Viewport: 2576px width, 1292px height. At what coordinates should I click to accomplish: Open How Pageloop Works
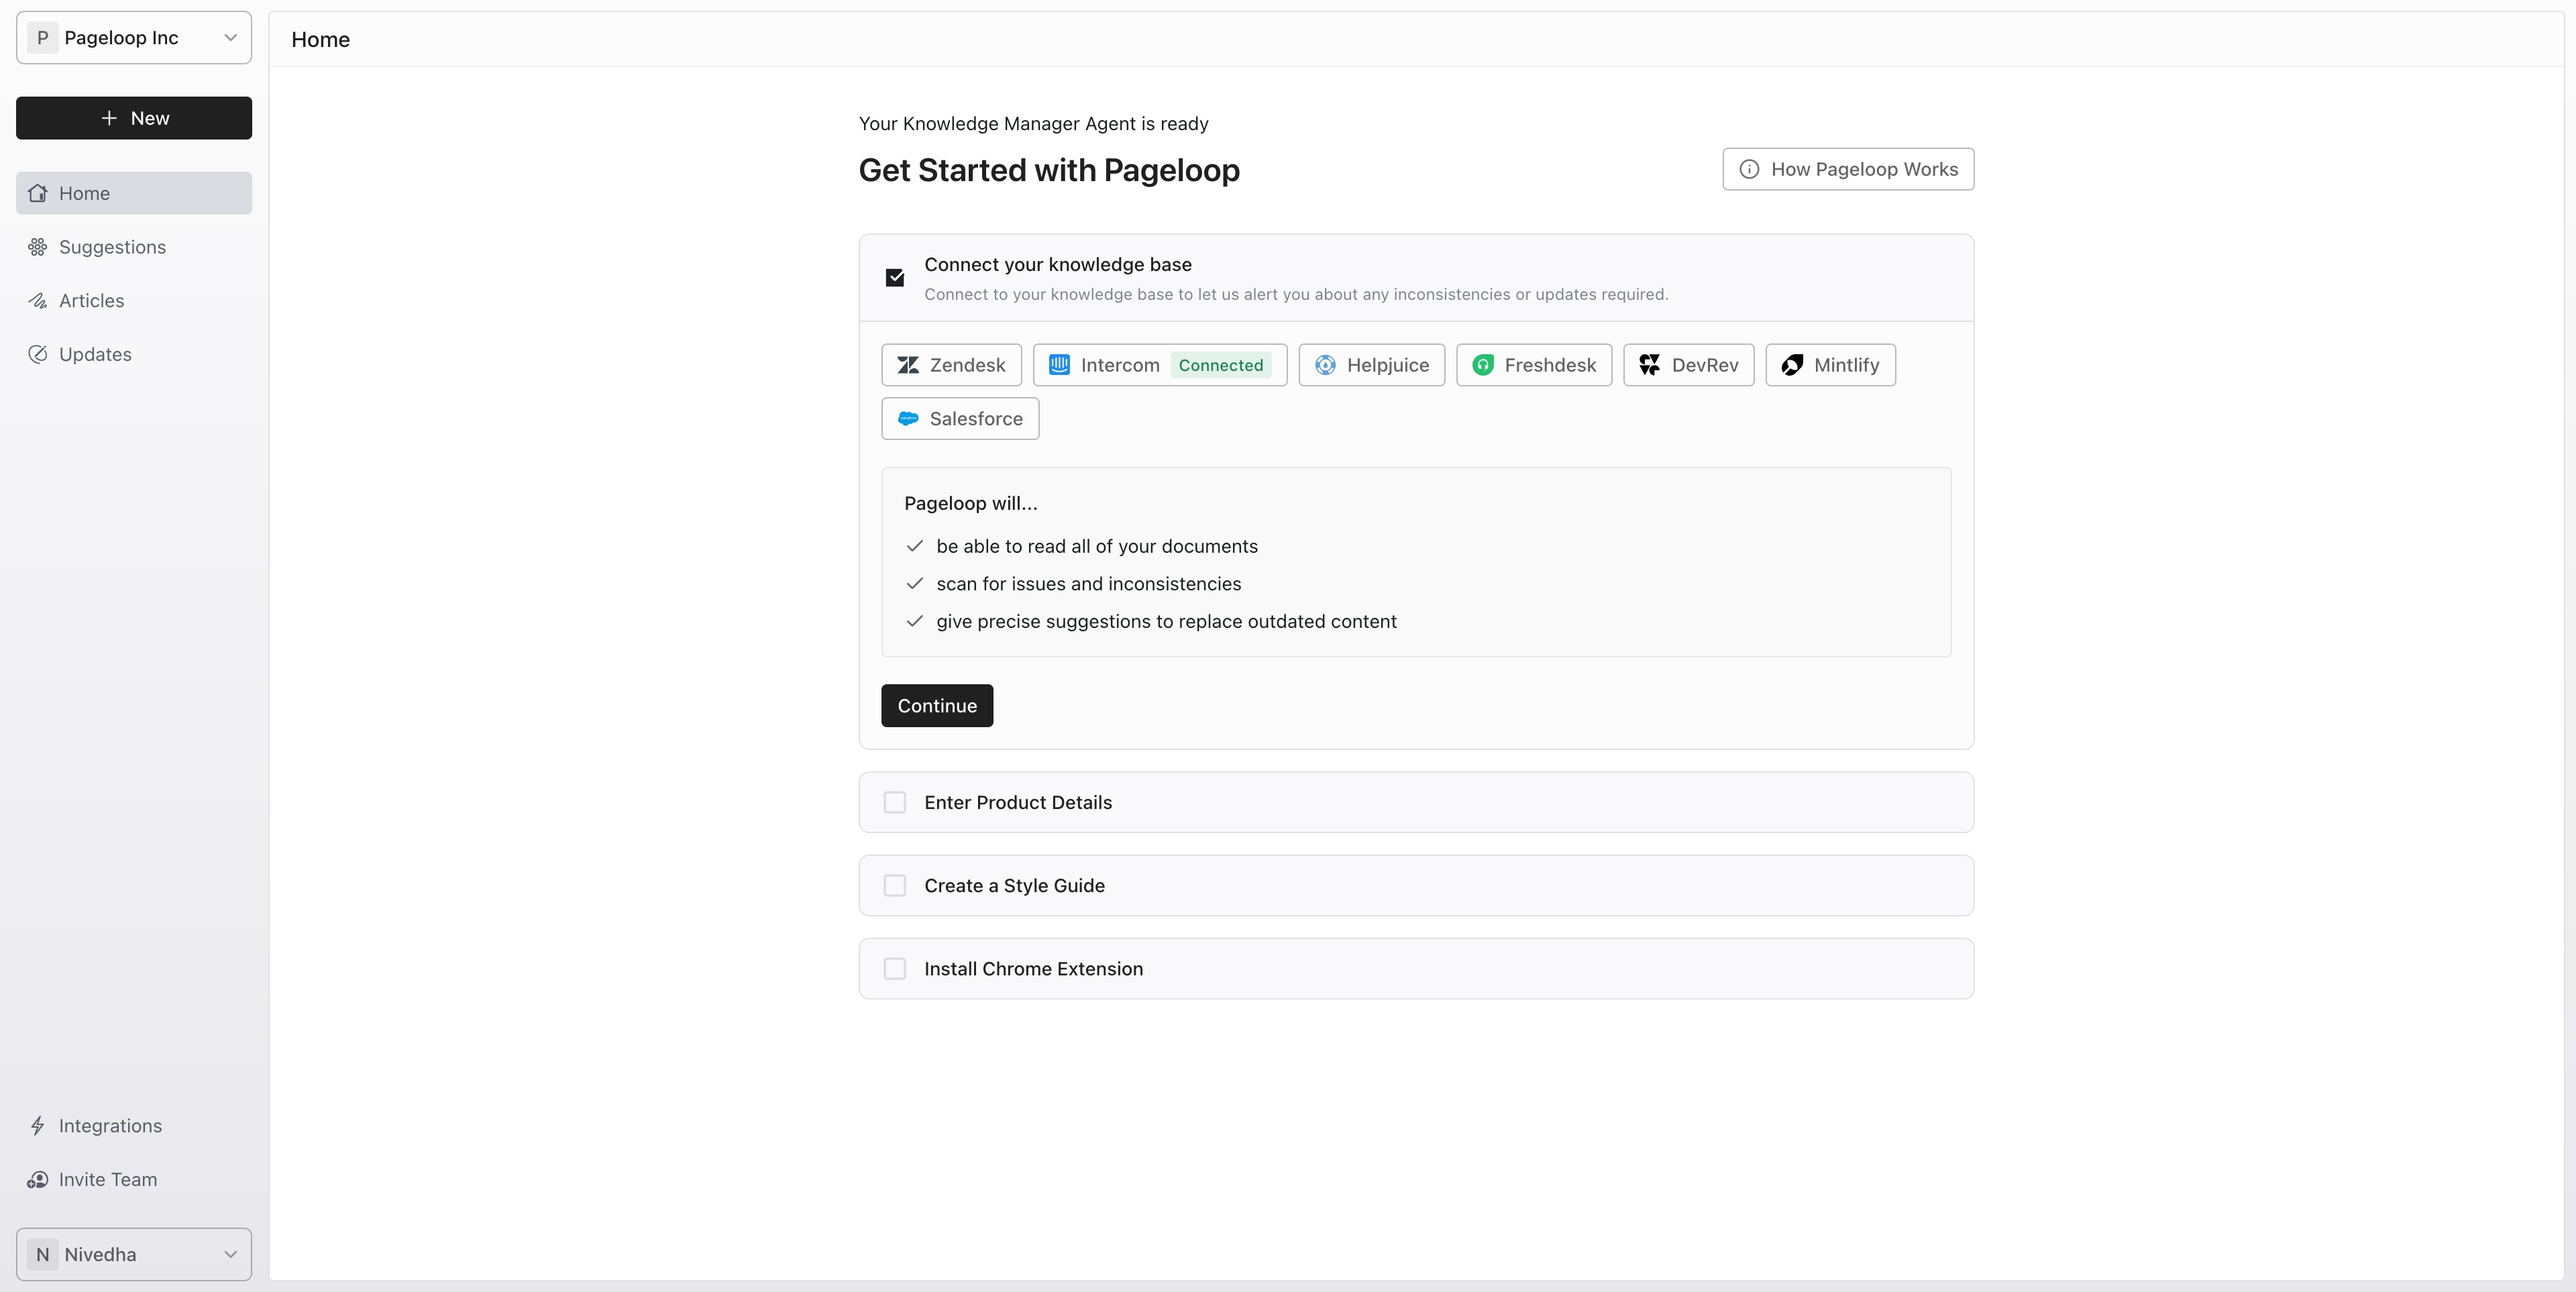coord(1848,169)
